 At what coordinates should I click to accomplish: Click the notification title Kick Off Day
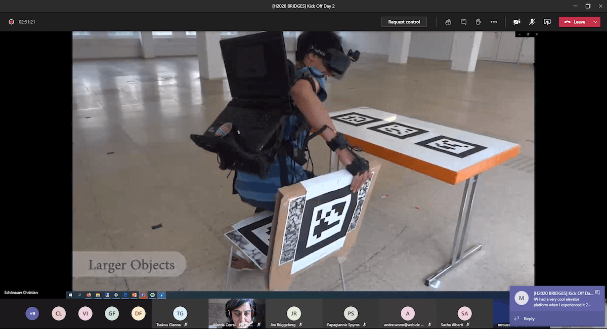(563, 293)
